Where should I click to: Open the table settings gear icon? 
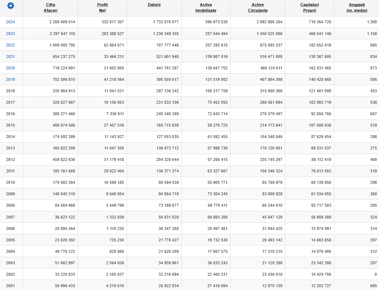click(11, 6)
